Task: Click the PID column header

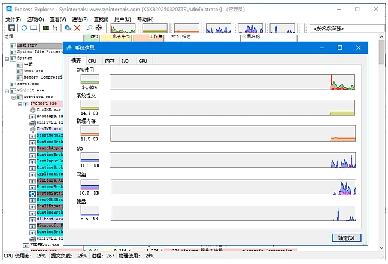Action: coord(175,36)
